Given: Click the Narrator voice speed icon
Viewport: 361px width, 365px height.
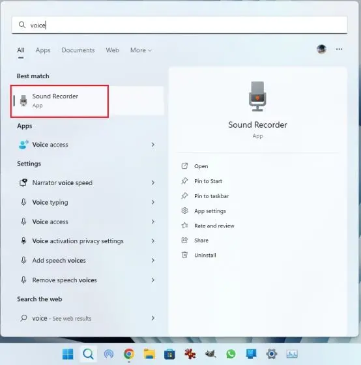Looking at the screenshot, I should (23, 182).
